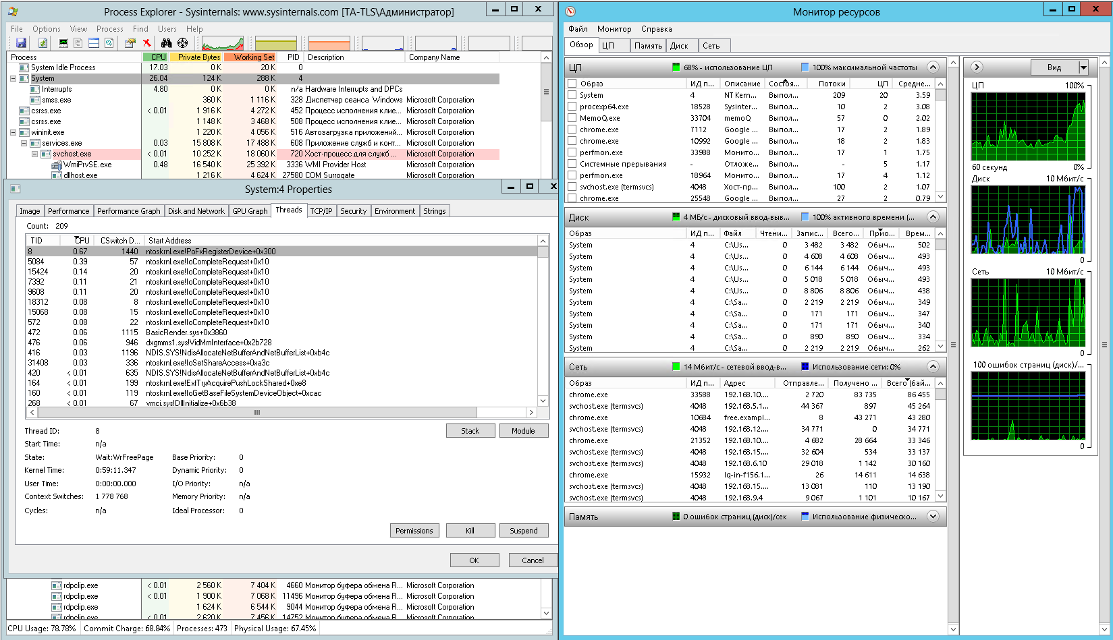Viewport: 1113px width, 640px height.
Task: Collapse the ЦП section chevron
Action: (933, 67)
